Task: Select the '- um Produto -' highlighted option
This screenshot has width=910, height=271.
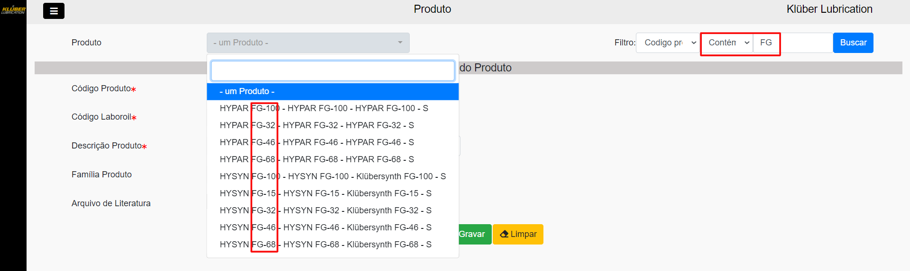Action: pyautogui.click(x=332, y=91)
